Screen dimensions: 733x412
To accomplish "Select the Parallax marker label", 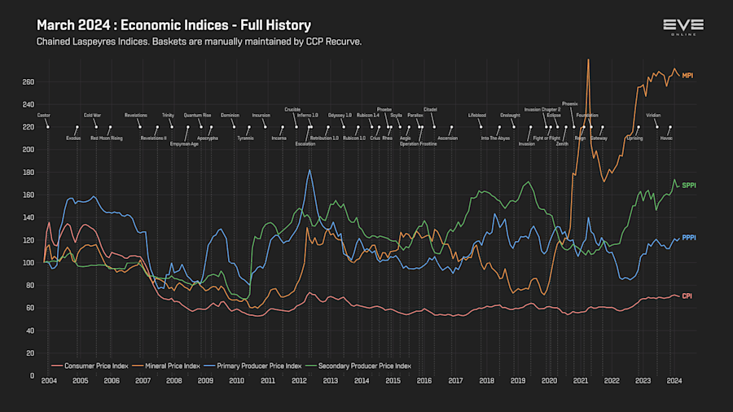I will point(415,116).
